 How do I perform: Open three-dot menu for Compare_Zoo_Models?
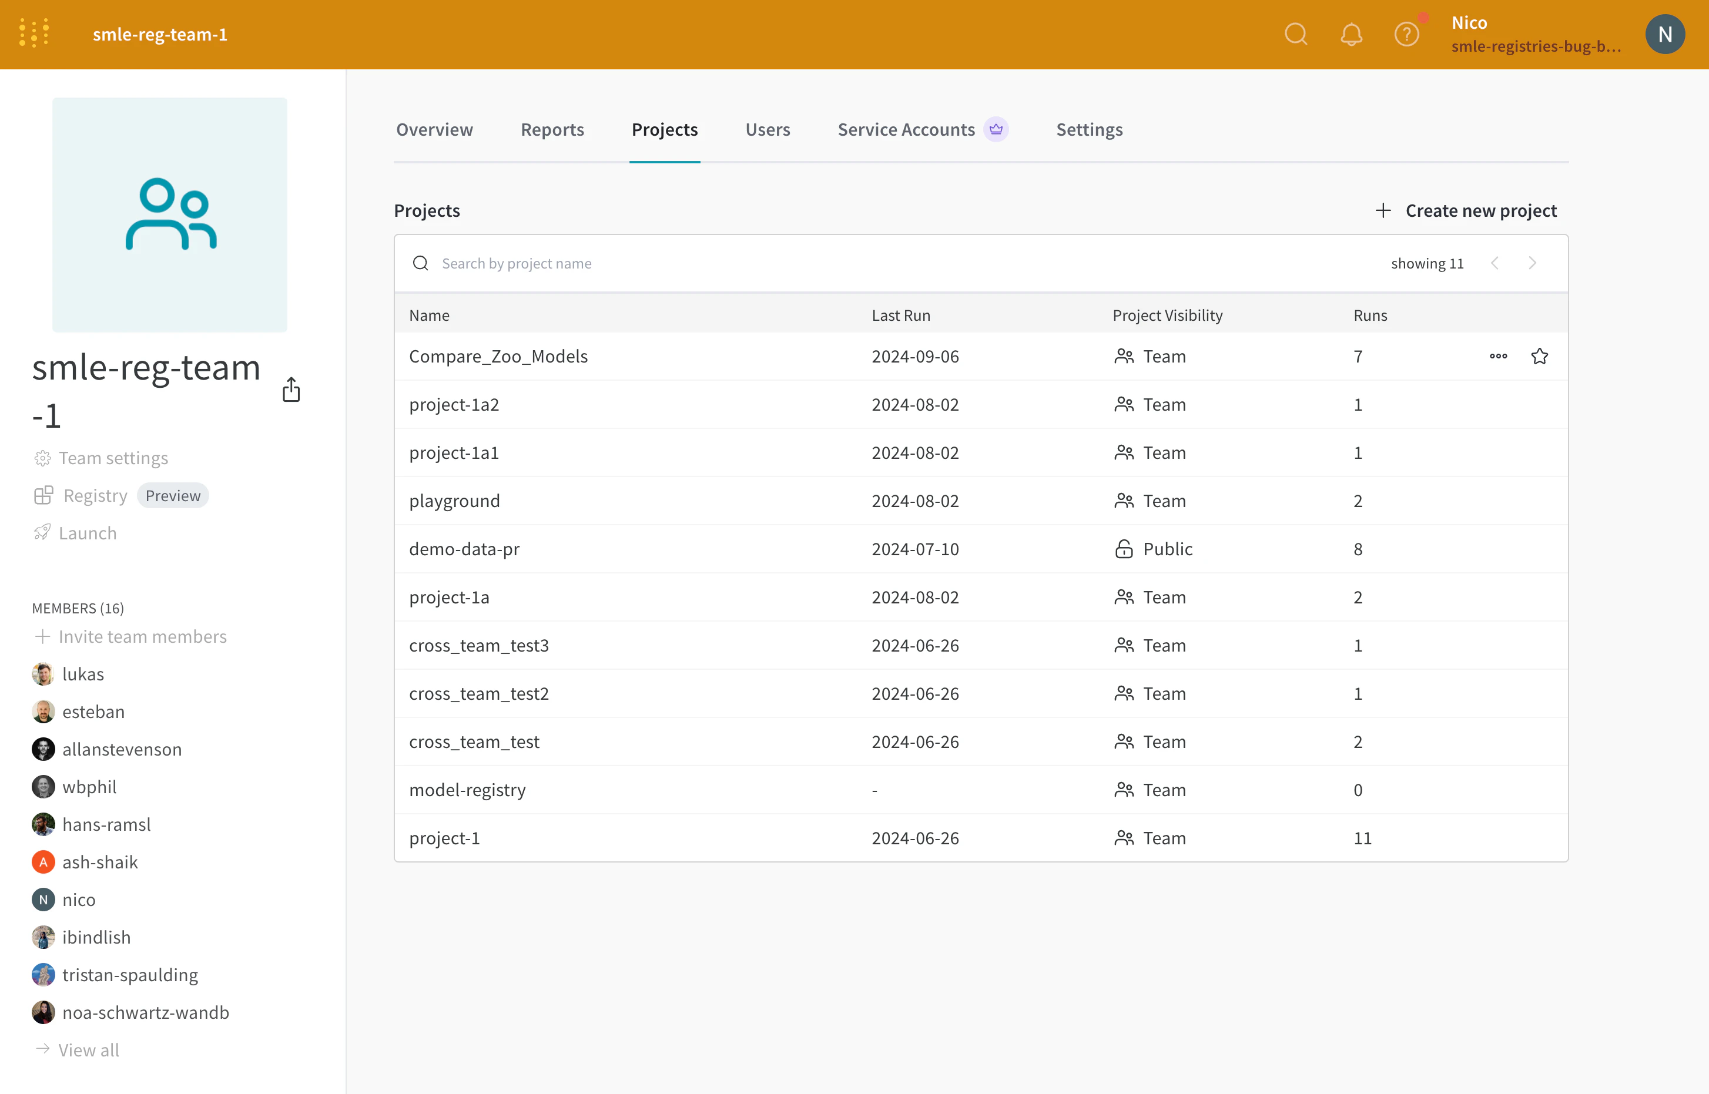[1498, 356]
